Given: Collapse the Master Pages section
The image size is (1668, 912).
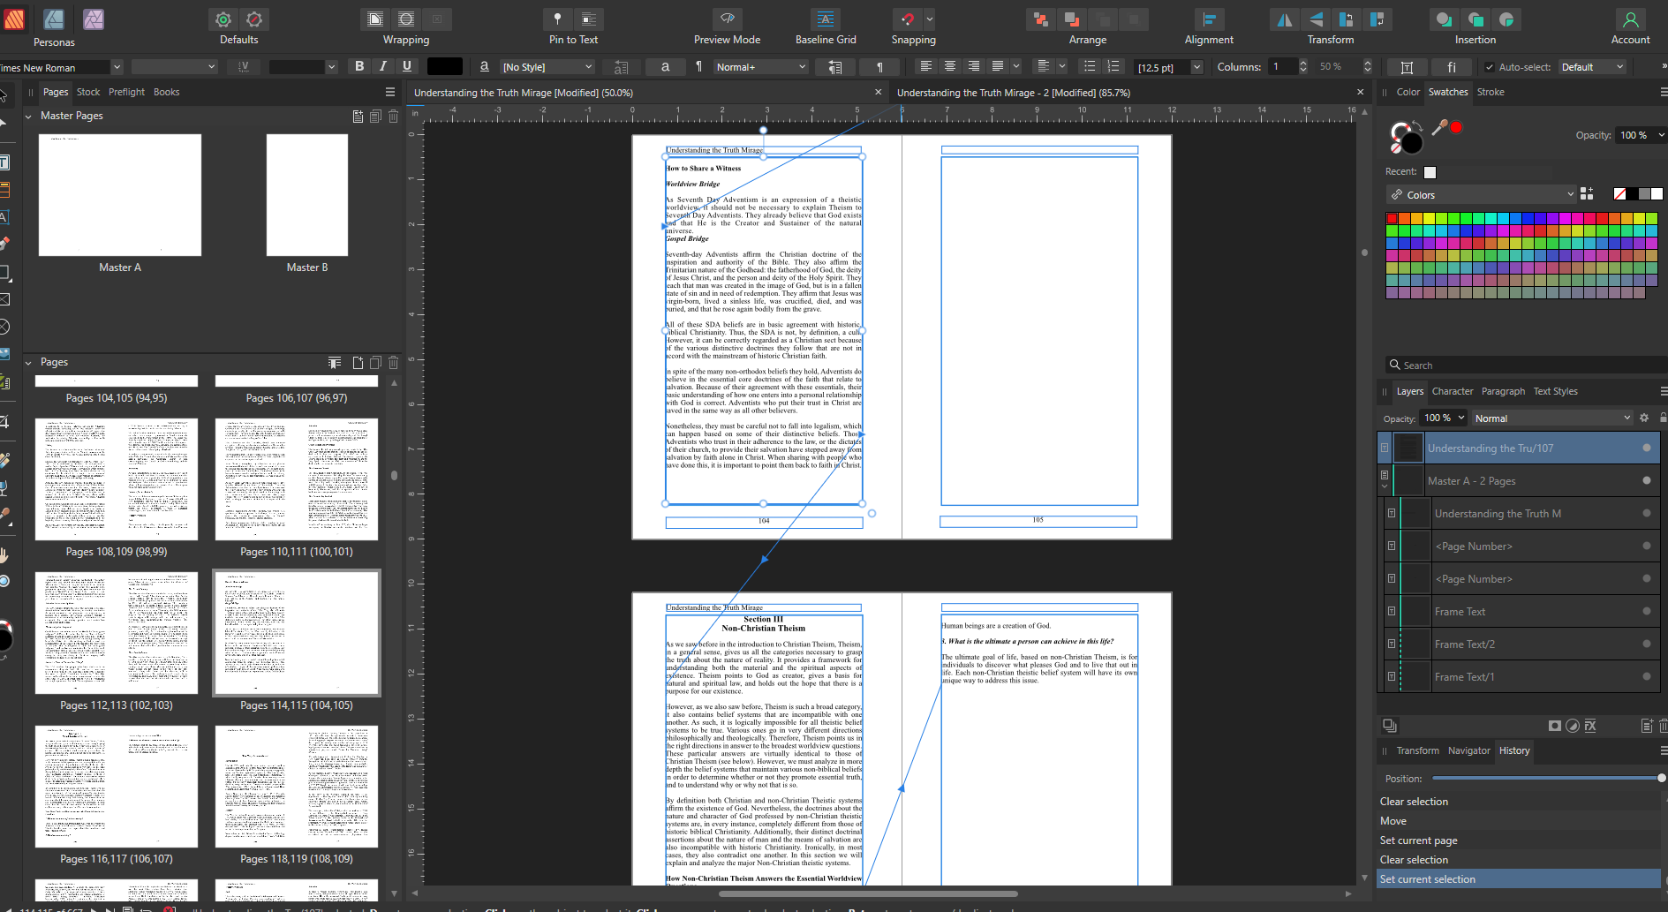Looking at the screenshot, I should click(x=28, y=117).
